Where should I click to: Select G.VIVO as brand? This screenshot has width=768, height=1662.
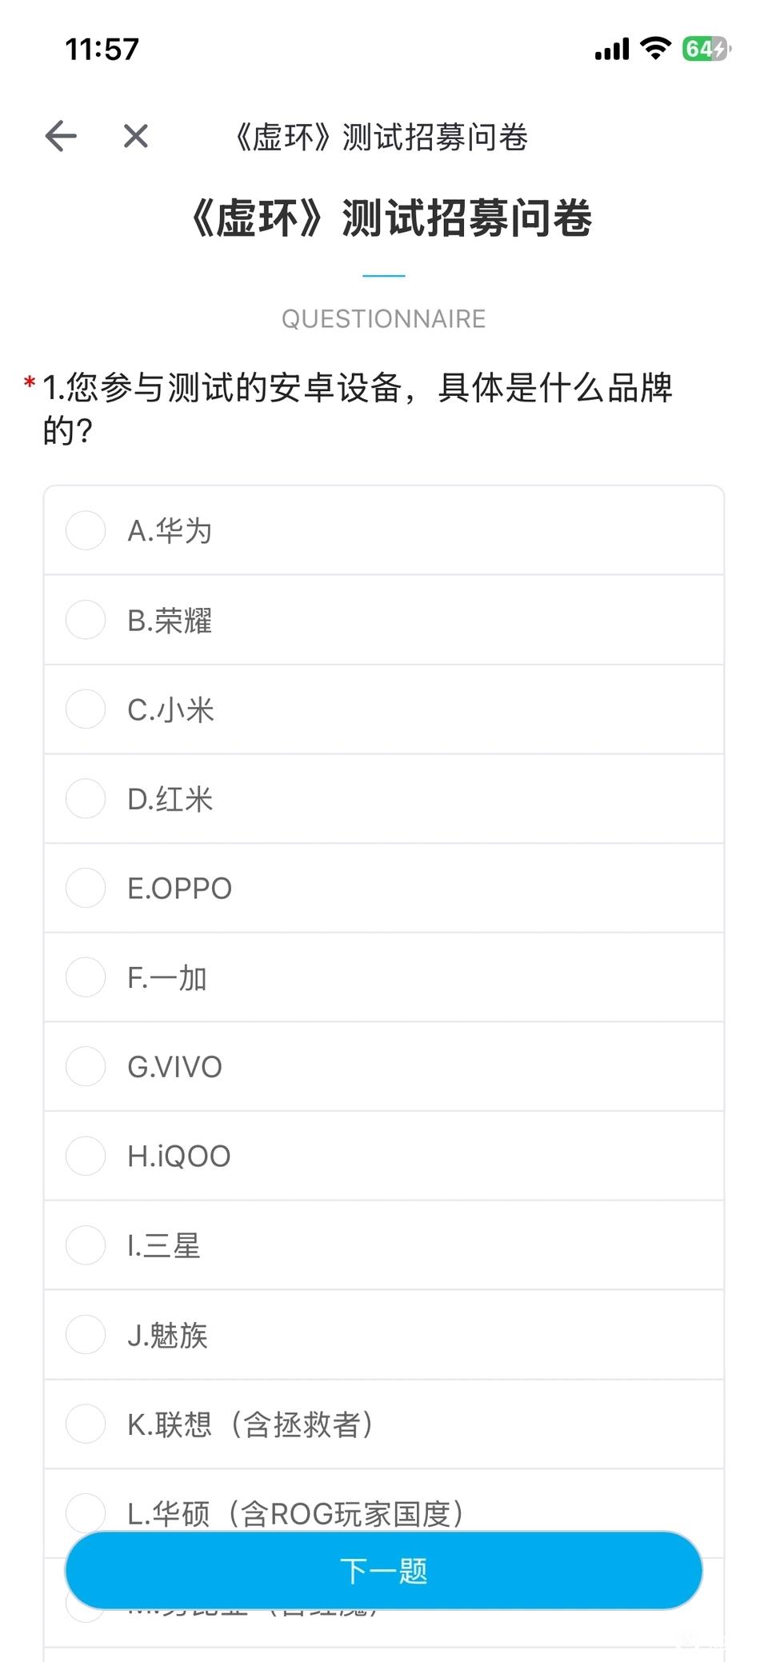(86, 1066)
